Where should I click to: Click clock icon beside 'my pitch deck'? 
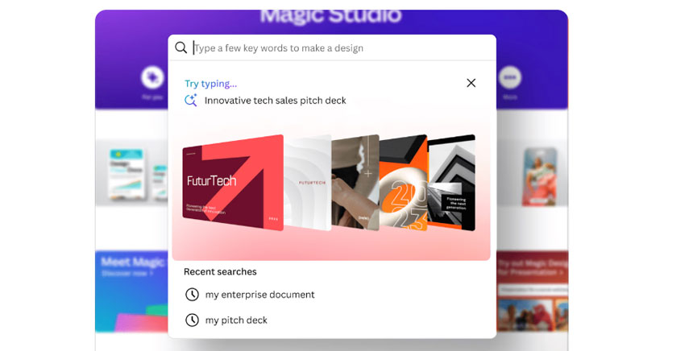pyautogui.click(x=192, y=320)
